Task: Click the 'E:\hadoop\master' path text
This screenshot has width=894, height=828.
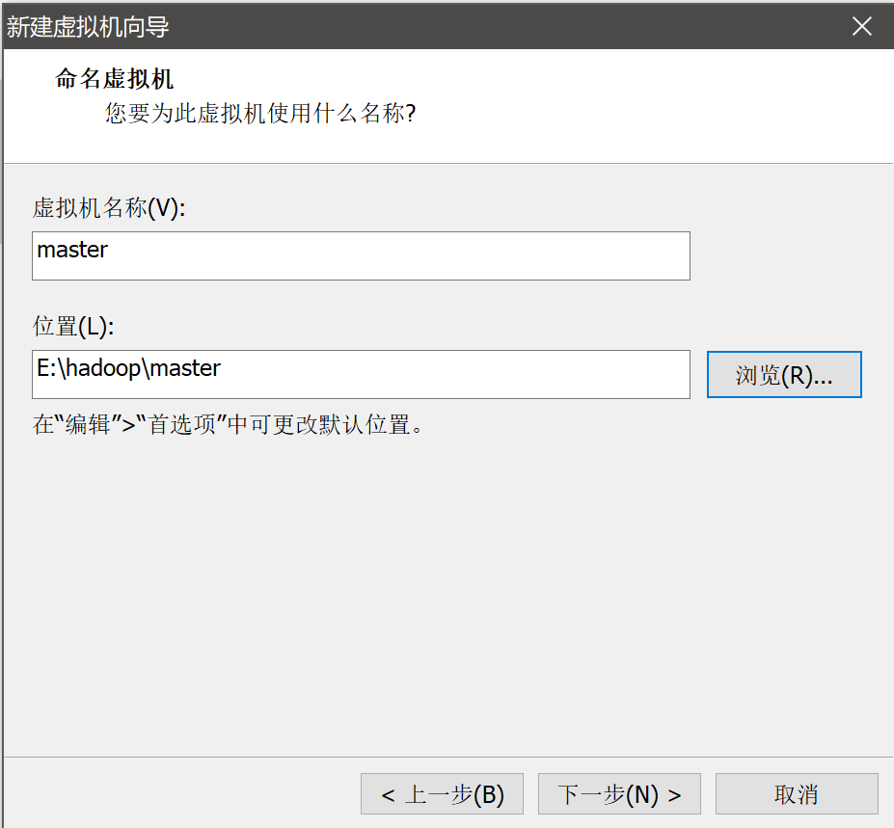Action: coord(128,368)
